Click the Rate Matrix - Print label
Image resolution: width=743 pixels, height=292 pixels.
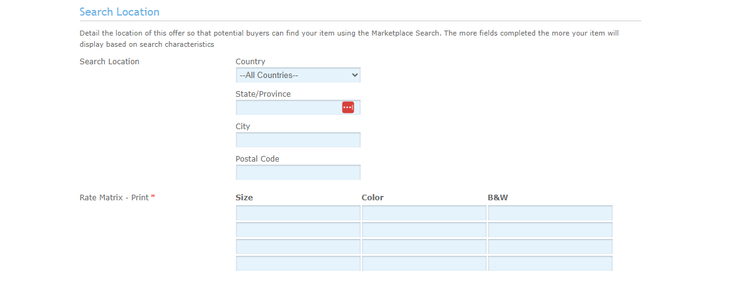tap(114, 198)
